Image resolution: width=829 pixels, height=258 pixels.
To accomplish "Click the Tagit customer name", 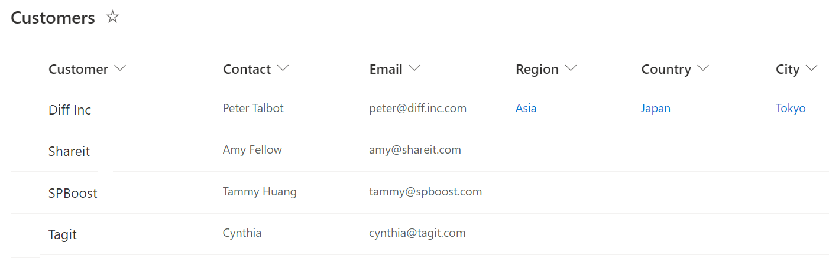I will click(62, 234).
